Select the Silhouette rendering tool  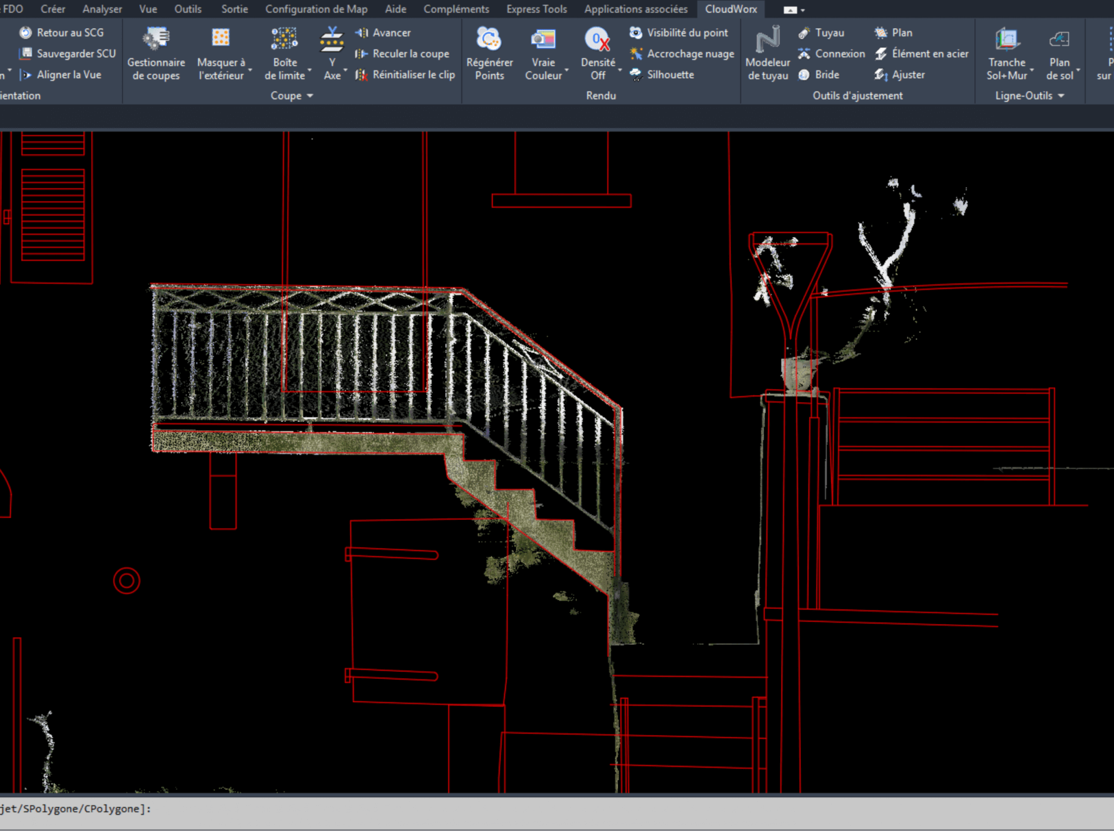click(662, 74)
